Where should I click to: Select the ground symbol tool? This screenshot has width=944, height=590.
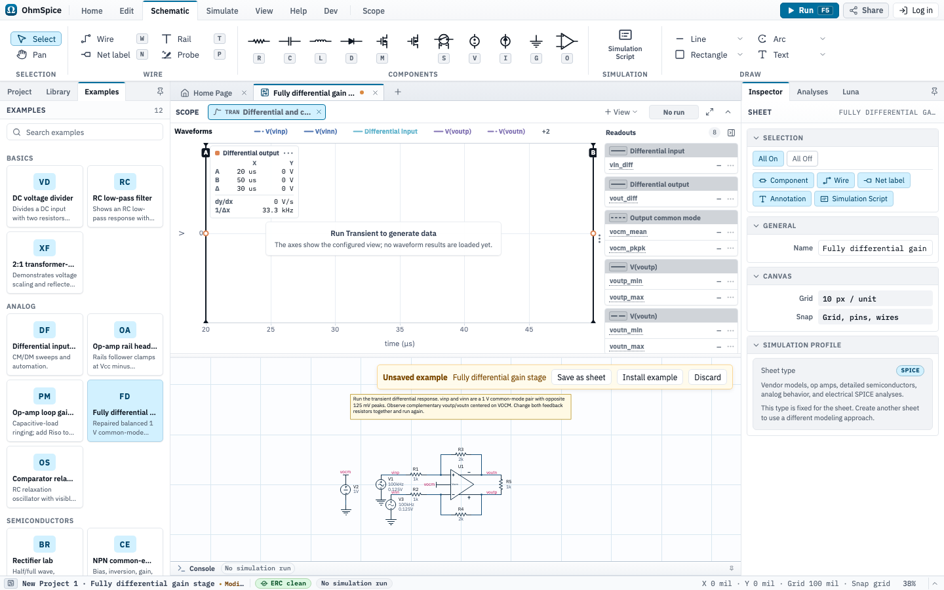536,41
